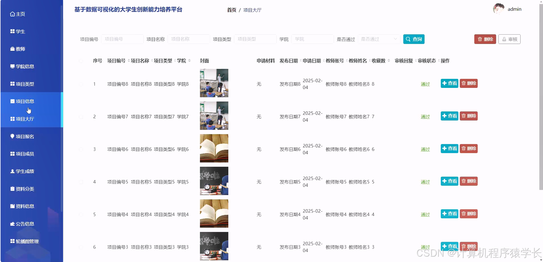
Task: Check the row for 项目编号6
Action: [81, 149]
